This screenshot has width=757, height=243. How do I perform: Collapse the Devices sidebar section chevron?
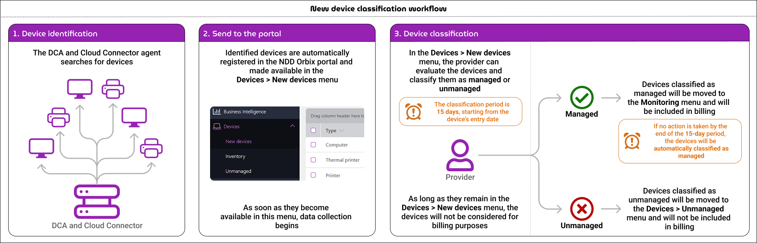(x=292, y=126)
